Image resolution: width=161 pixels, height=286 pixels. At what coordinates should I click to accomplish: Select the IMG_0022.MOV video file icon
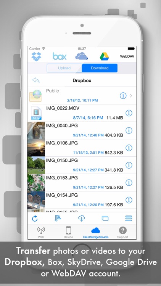point(36,113)
